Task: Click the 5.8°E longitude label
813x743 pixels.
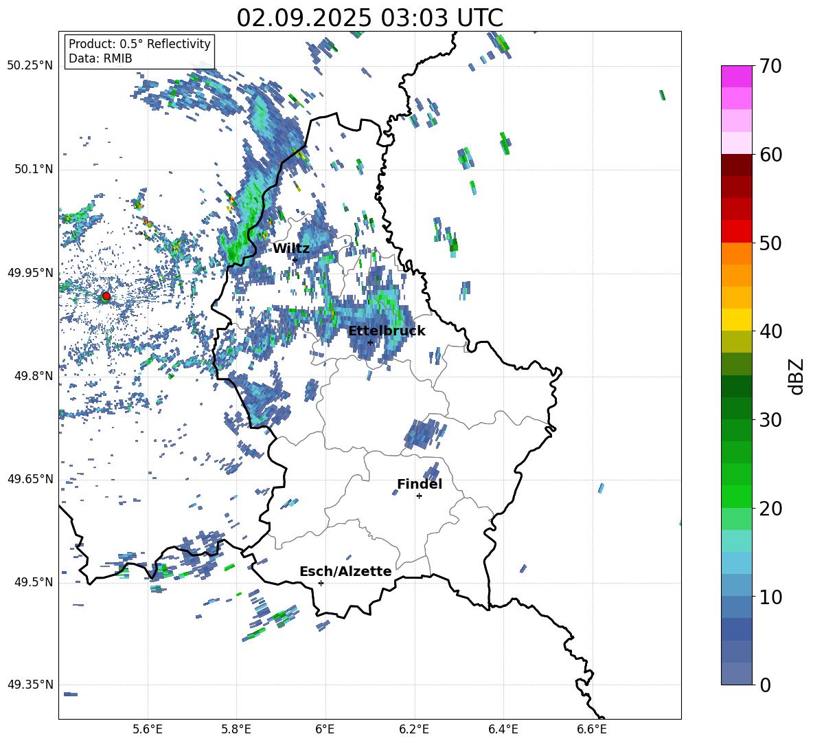Action: (x=236, y=729)
